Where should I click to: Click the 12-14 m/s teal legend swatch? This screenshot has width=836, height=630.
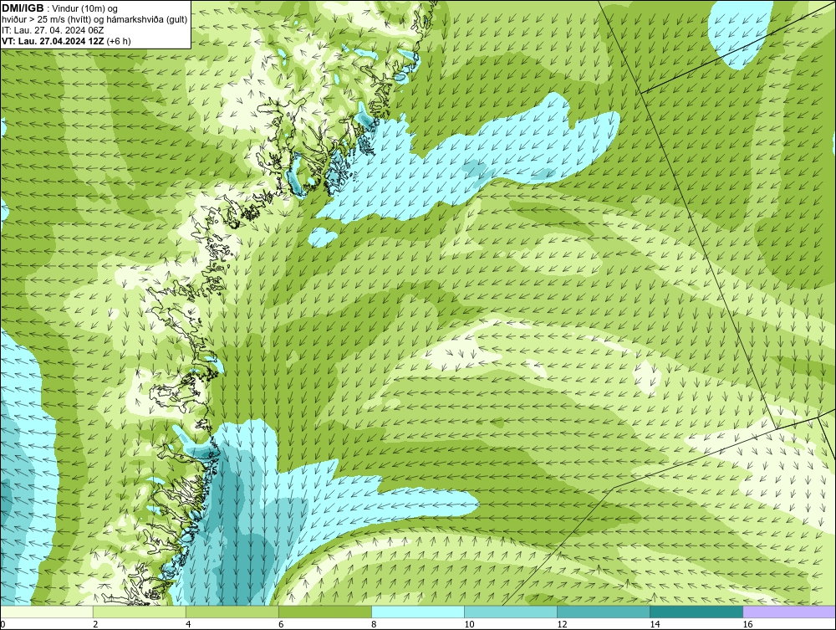(603, 612)
